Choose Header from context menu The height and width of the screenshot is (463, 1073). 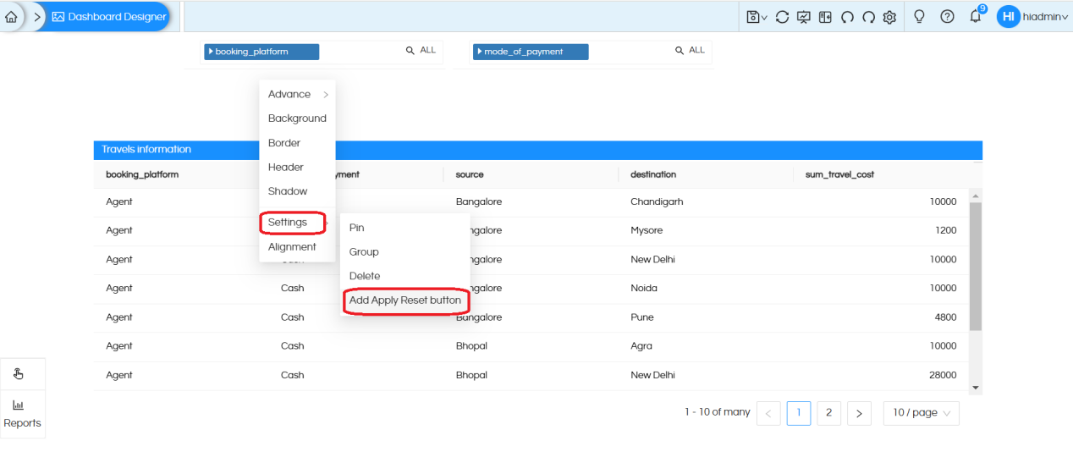point(298,167)
